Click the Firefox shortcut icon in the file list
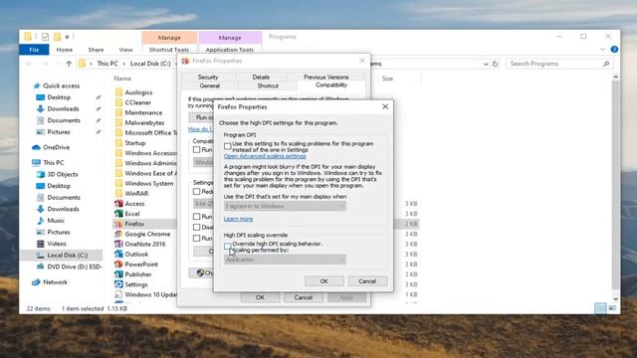This screenshot has width=637, height=358. [x=118, y=224]
